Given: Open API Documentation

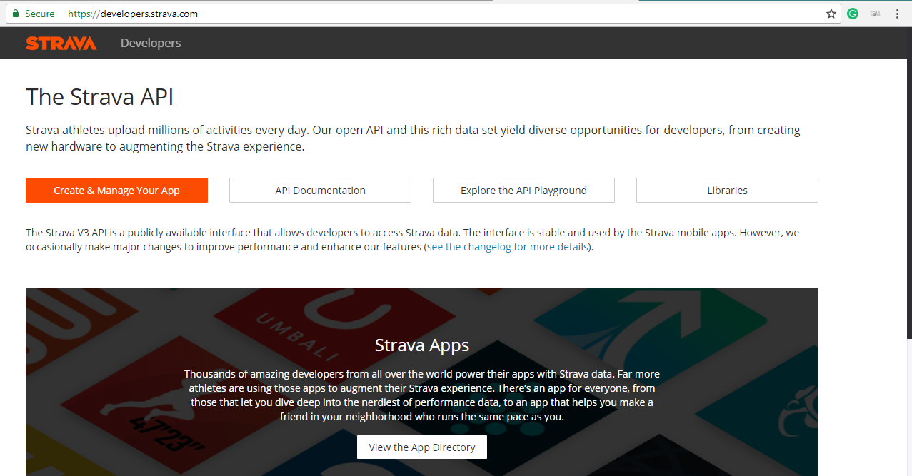Looking at the screenshot, I should (320, 191).
